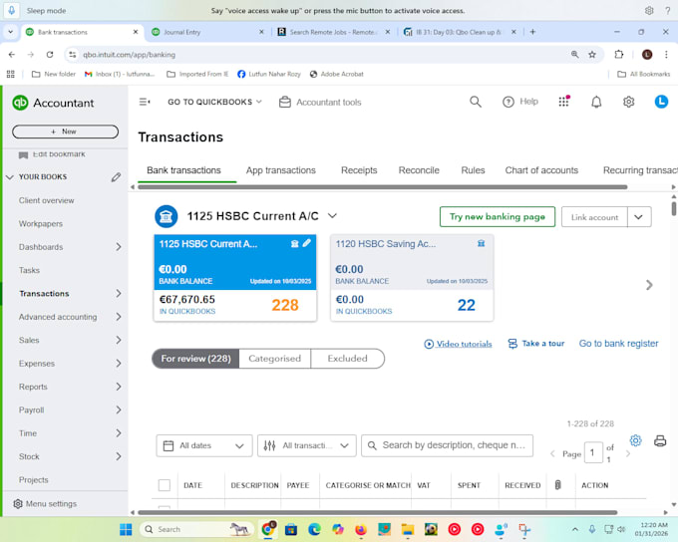Bookmark this page with the star icon

592,55
